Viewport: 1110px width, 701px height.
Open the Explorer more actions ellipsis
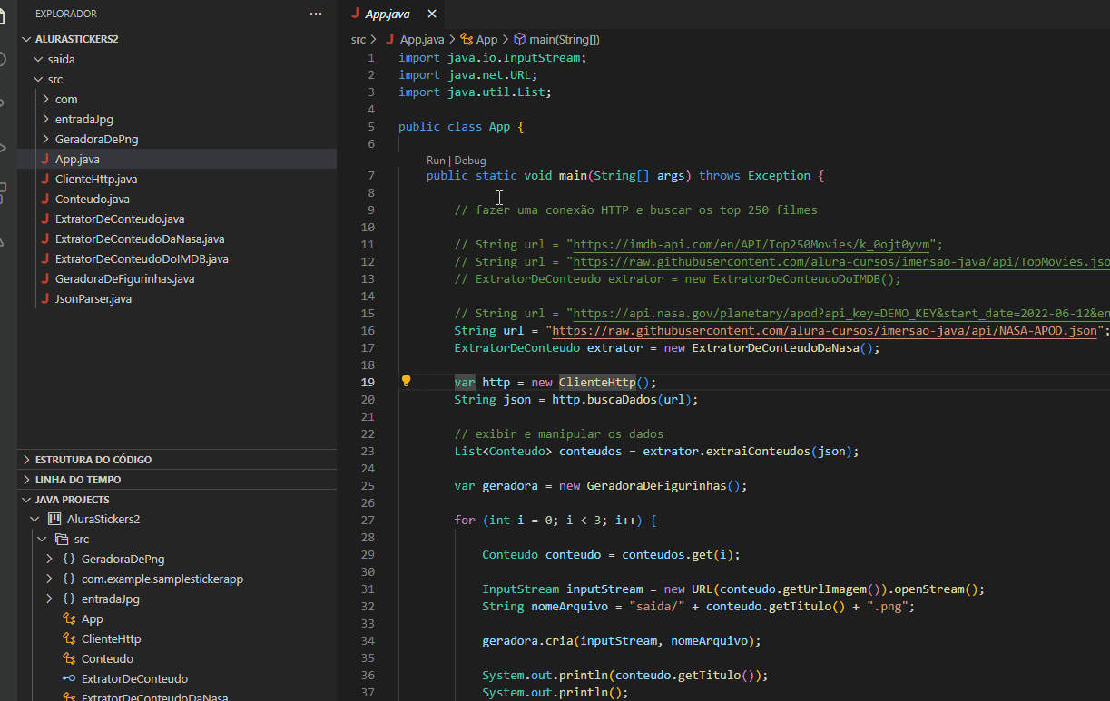click(x=316, y=14)
